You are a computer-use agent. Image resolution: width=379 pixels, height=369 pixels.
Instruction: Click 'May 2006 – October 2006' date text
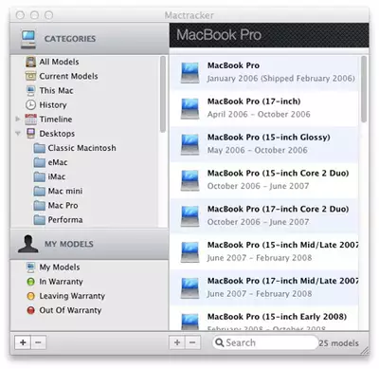tap(257, 150)
